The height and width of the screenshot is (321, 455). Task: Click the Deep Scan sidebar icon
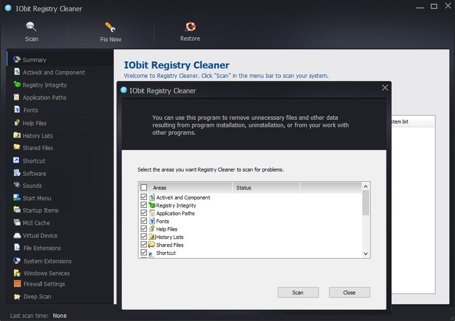pos(17,297)
